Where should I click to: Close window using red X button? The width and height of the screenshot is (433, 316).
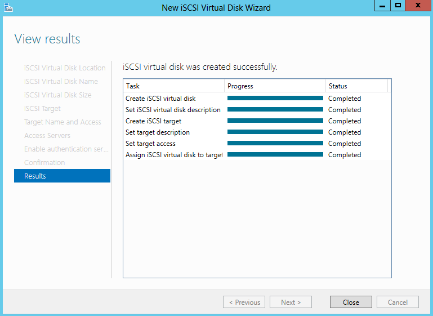[418, 6]
